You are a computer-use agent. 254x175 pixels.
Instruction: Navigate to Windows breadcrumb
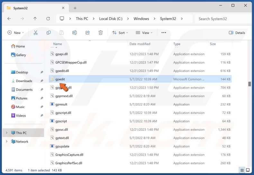coord(141,19)
